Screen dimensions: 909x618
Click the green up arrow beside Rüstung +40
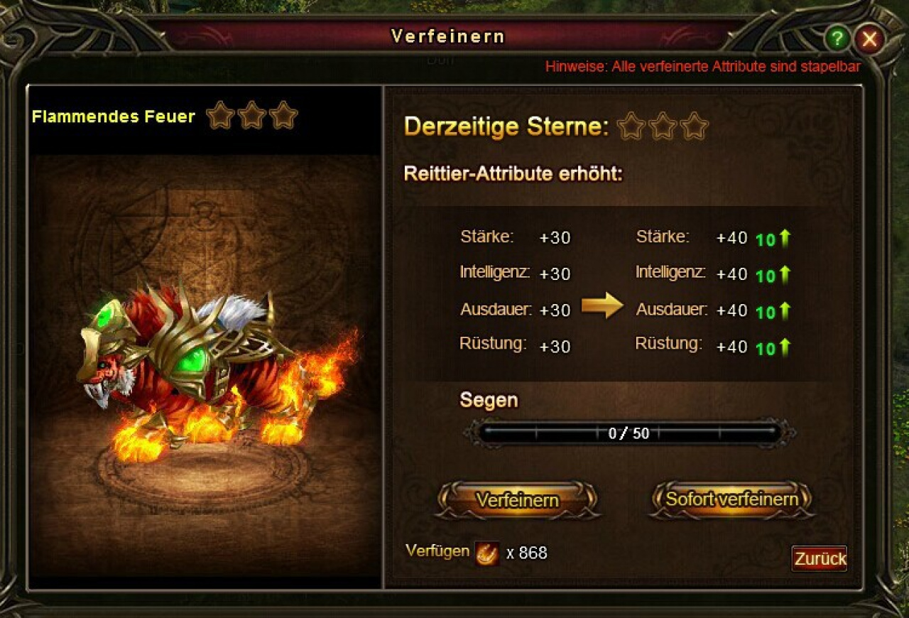[x=785, y=347]
